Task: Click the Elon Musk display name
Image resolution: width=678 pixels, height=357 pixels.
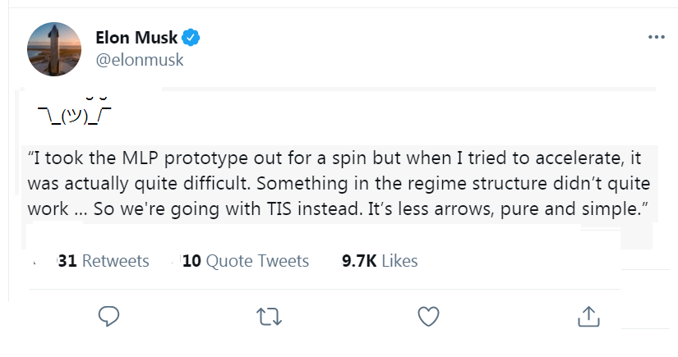Action: pos(137,37)
